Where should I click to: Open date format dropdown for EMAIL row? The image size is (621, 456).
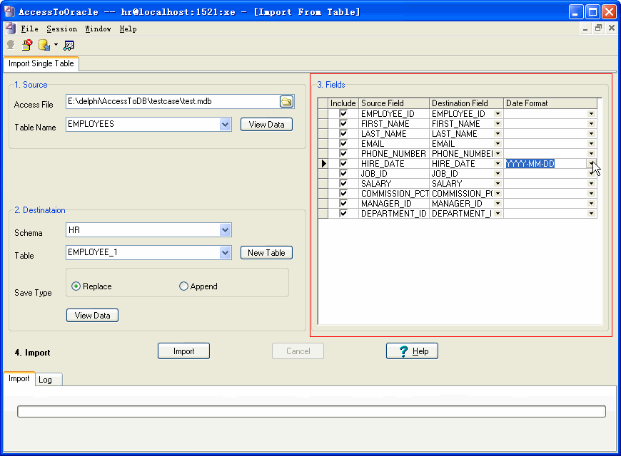591,143
